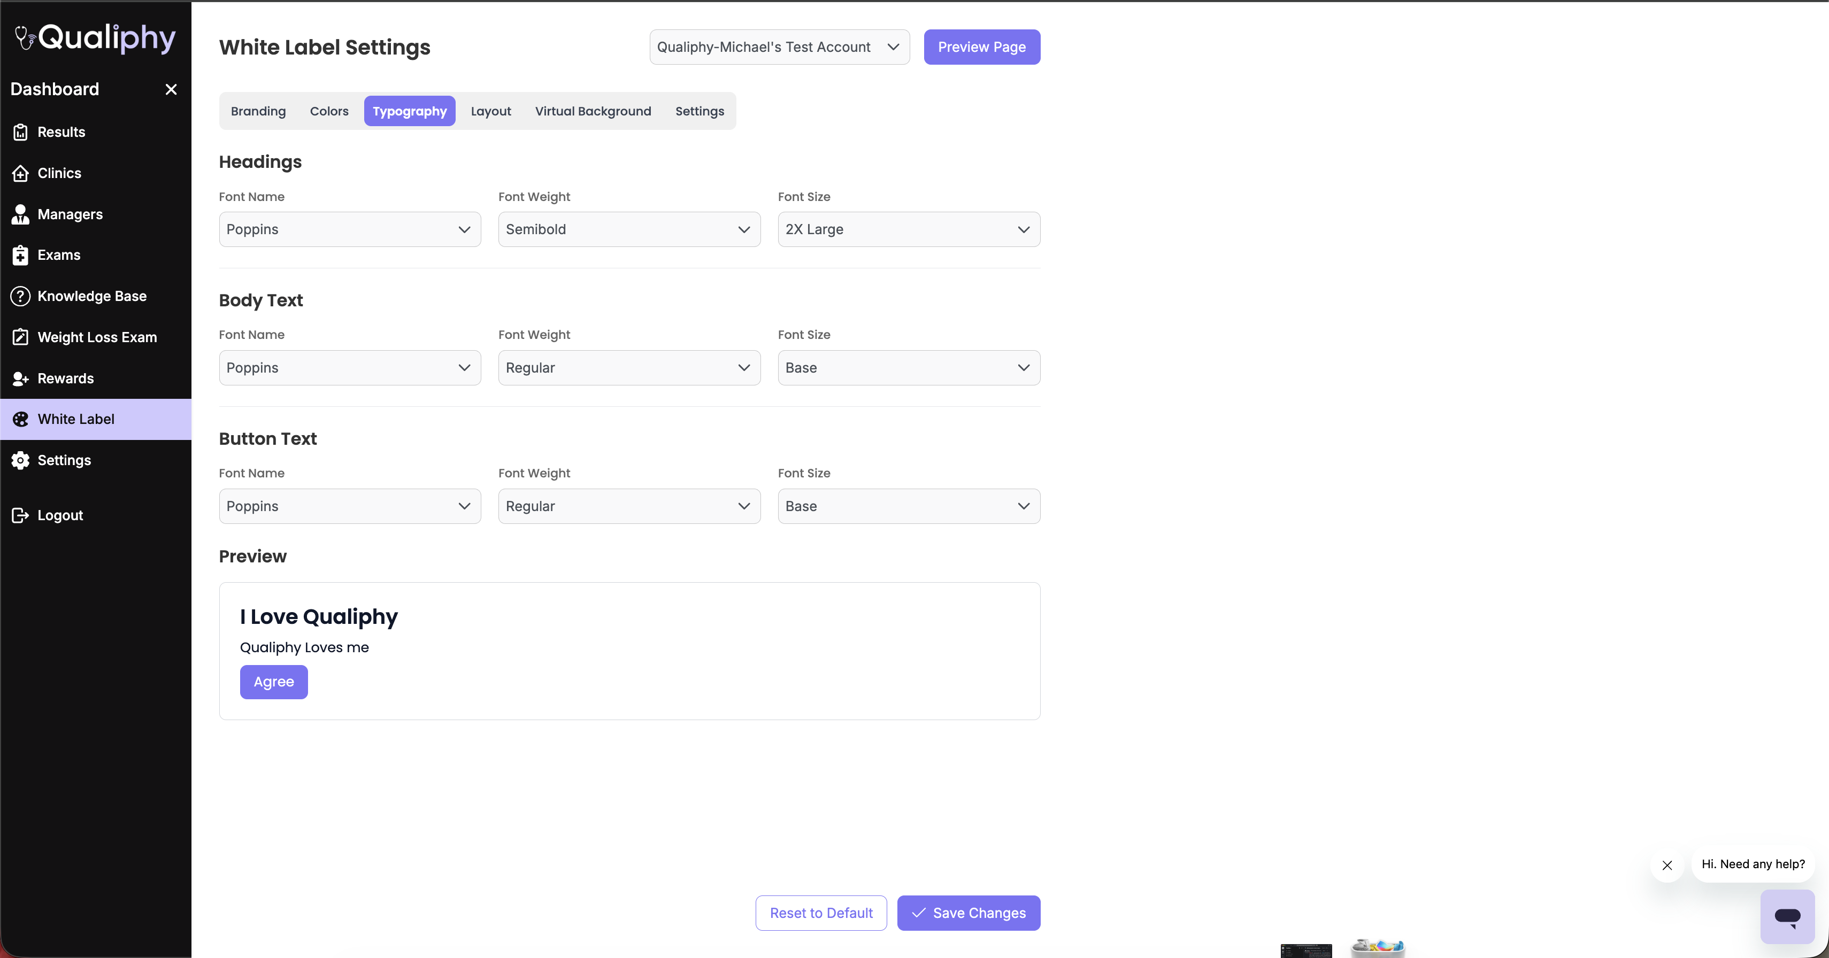Select Weight Loss Exam sidebar item
This screenshot has width=1829, height=958.
pos(96,337)
